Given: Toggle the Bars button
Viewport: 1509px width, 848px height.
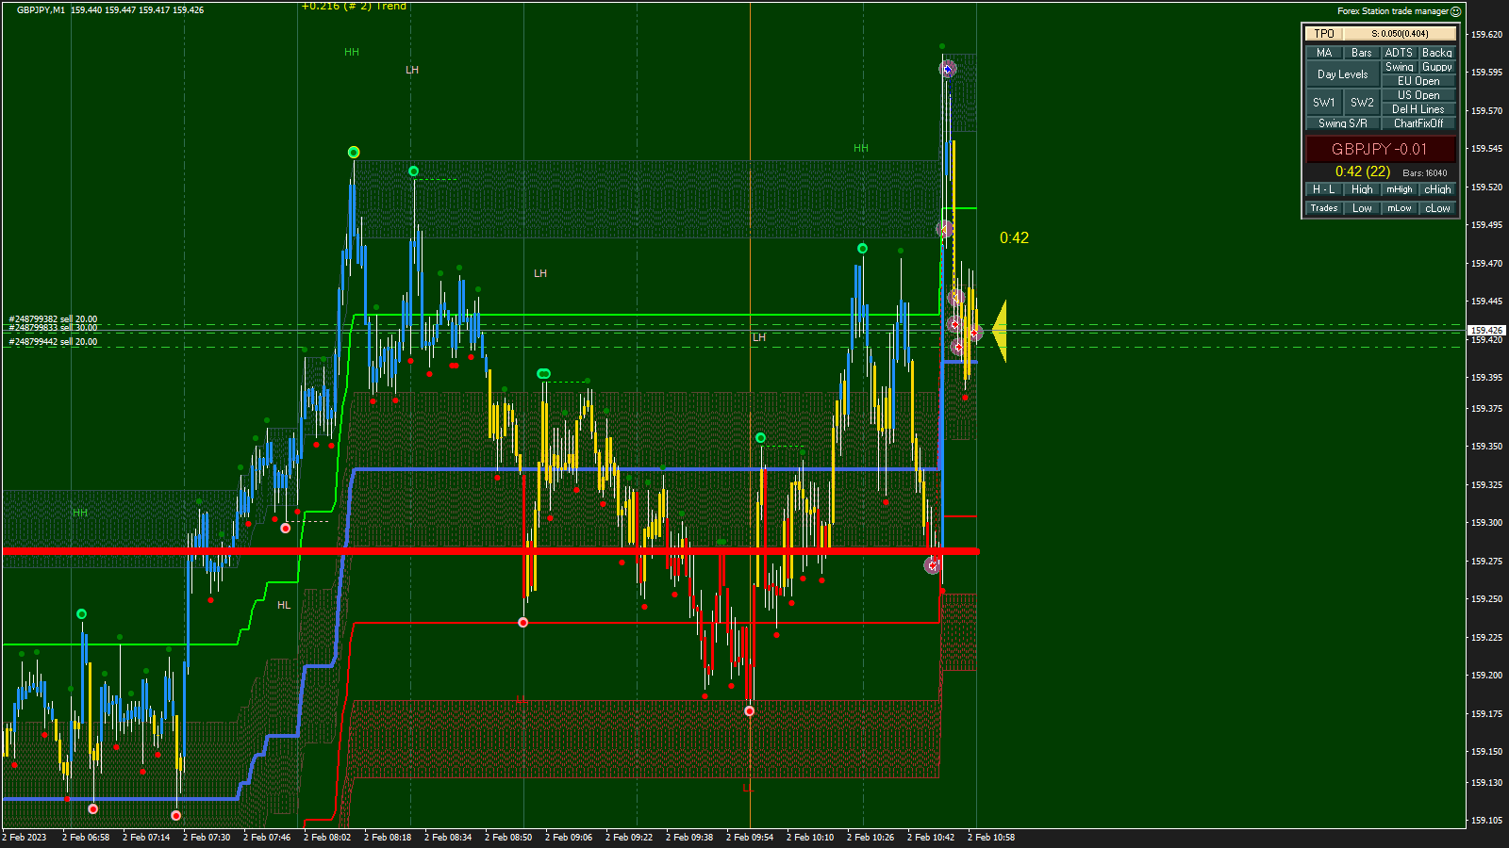Looking at the screenshot, I should click(1362, 53).
